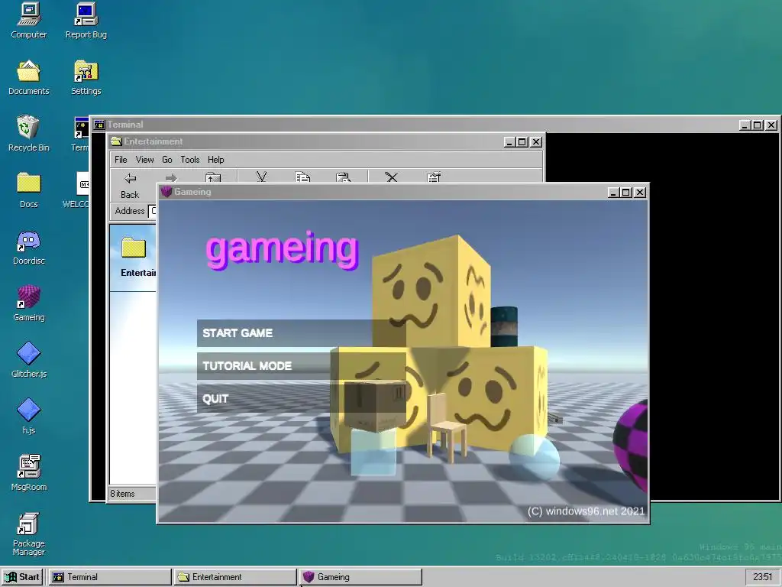
Task: Click the '8 items' status bar text
Action: [x=122, y=494]
